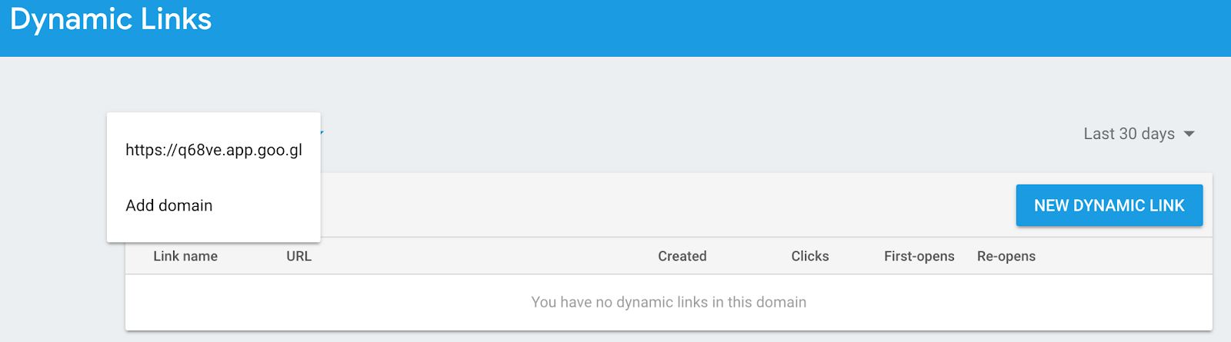Click the arrow beside Last 30 days
This screenshot has width=1231, height=342.
(1189, 134)
